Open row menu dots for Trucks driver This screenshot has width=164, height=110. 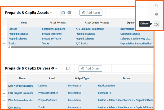[4, 108]
